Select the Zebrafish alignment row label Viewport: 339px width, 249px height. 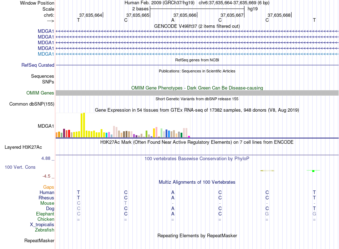coord(45,230)
